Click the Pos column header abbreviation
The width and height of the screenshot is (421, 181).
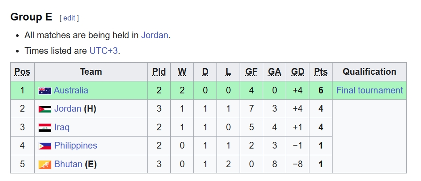click(x=22, y=72)
